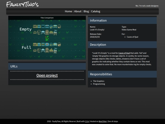The image size is (165, 124).
Task: Visit the 11ty link in footer
Action: [x=87, y=122]
